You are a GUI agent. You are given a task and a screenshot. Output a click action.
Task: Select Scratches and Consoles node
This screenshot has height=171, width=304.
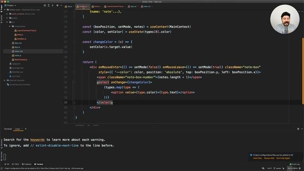pos(19,85)
